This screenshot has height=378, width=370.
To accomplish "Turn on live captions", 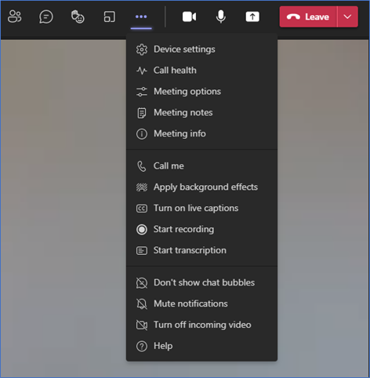I will tap(201, 209).
